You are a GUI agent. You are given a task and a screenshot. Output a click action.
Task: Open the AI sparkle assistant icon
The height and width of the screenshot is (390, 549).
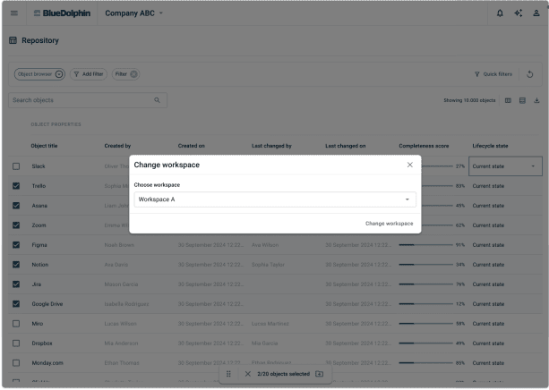pos(519,13)
